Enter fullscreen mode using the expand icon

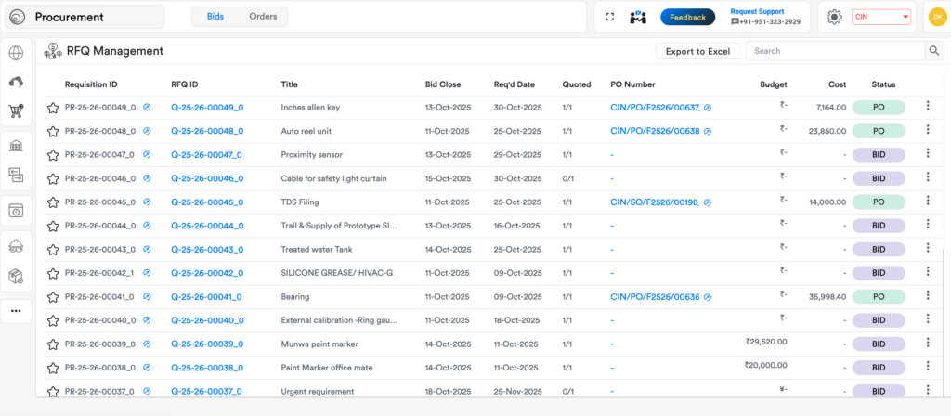click(609, 17)
